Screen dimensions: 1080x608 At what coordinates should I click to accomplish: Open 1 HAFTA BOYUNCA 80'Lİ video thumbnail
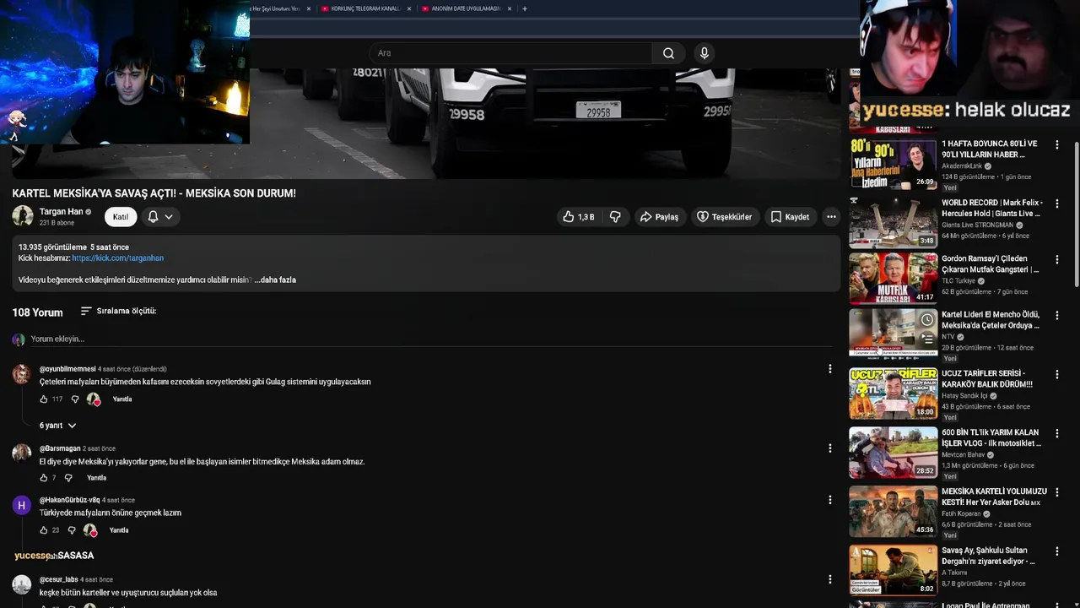(893, 164)
